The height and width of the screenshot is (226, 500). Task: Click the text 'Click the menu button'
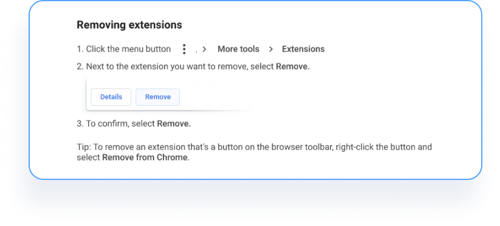point(128,49)
